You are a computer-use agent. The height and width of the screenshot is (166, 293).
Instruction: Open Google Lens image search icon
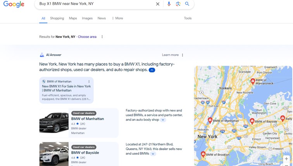tap(178, 4)
